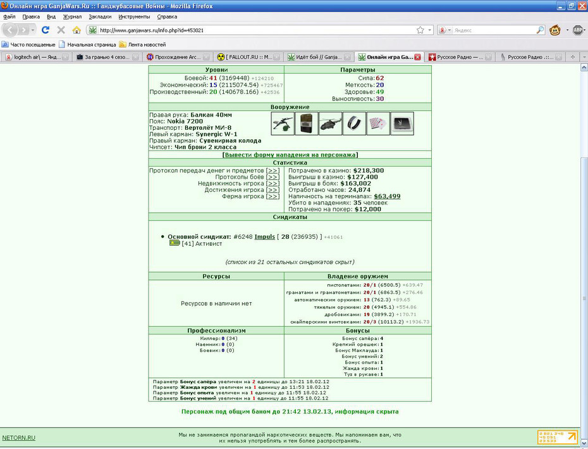Click the Synergic W-1 bracelet icon

point(354,123)
